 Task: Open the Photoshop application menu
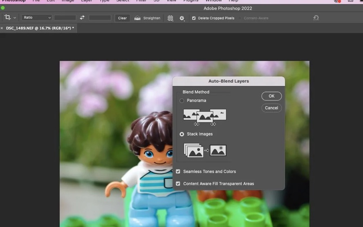pos(14,1)
